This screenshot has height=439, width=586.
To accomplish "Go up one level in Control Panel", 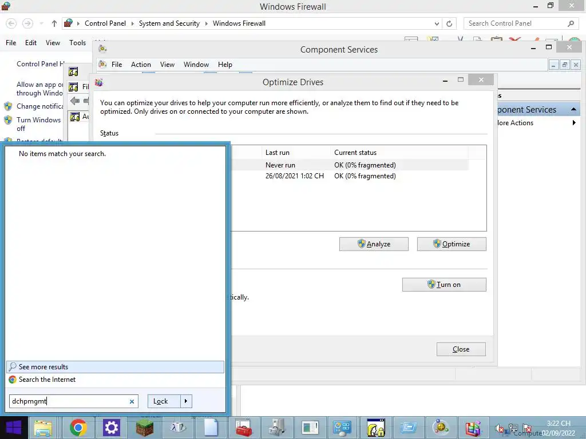I will (54, 23).
